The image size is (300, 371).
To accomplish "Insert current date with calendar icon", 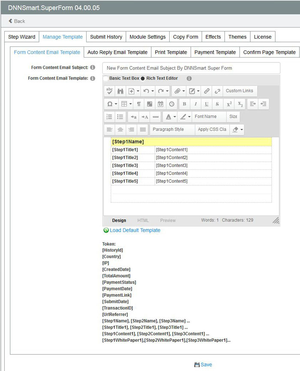I will coord(160,104).
